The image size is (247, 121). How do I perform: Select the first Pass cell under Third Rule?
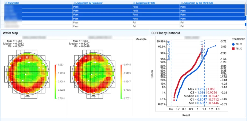[183, 7]
